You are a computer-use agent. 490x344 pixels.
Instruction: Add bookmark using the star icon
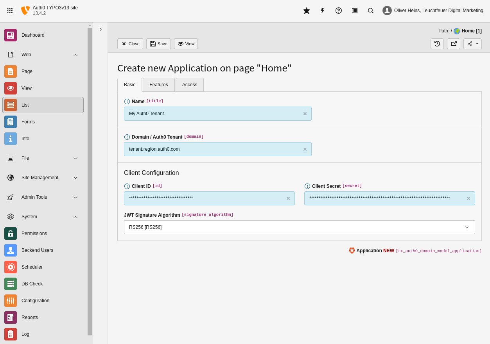306,11
